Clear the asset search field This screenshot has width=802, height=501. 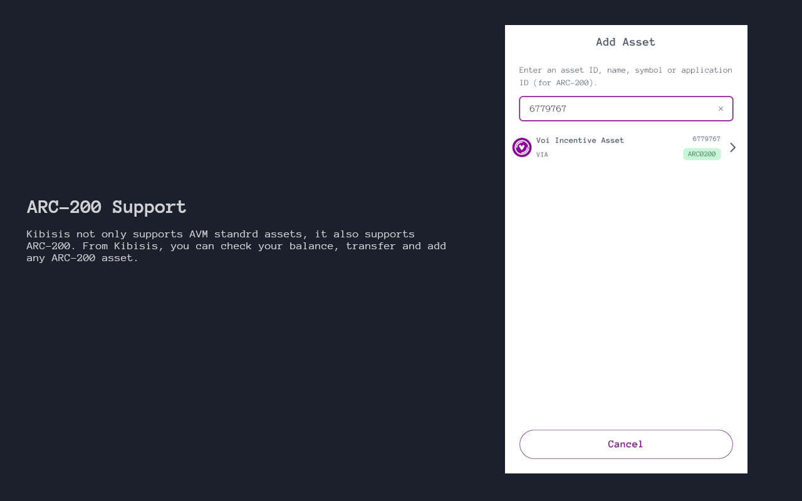[721, 109]
